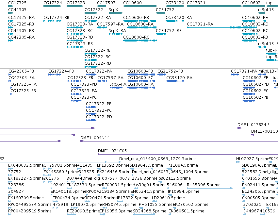Select transcript label CG17325-RB
This screenshot has width=278, height=216.
[21, 24]
